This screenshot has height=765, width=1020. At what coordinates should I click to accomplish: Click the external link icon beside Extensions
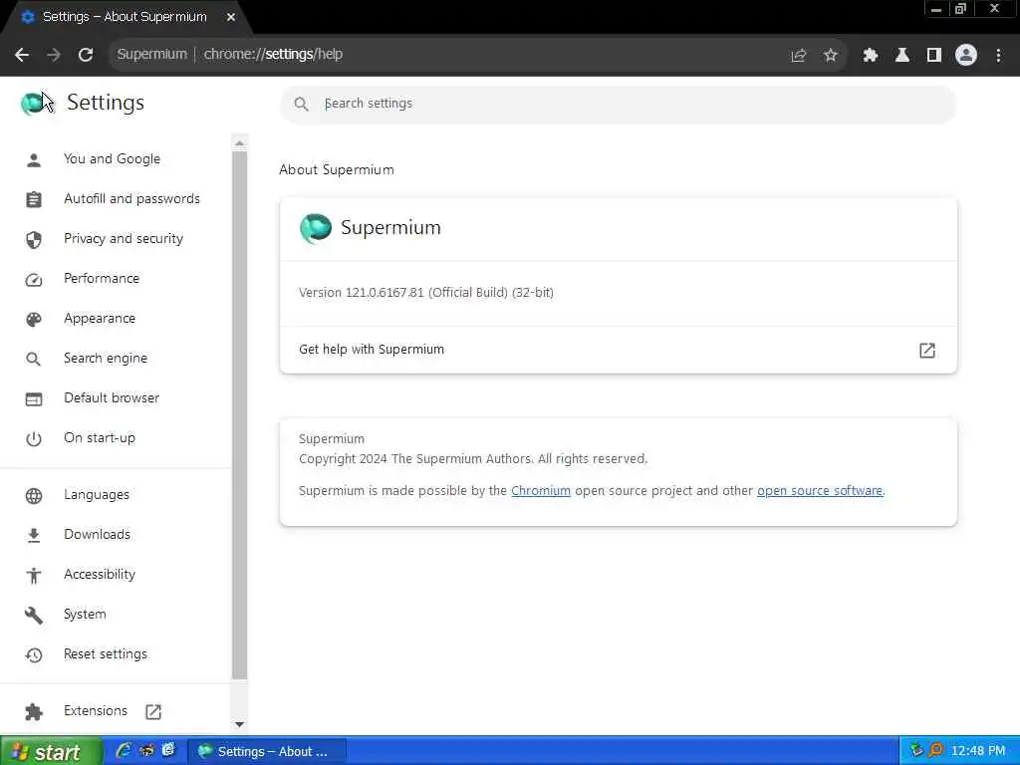click(x=153, y=711)
